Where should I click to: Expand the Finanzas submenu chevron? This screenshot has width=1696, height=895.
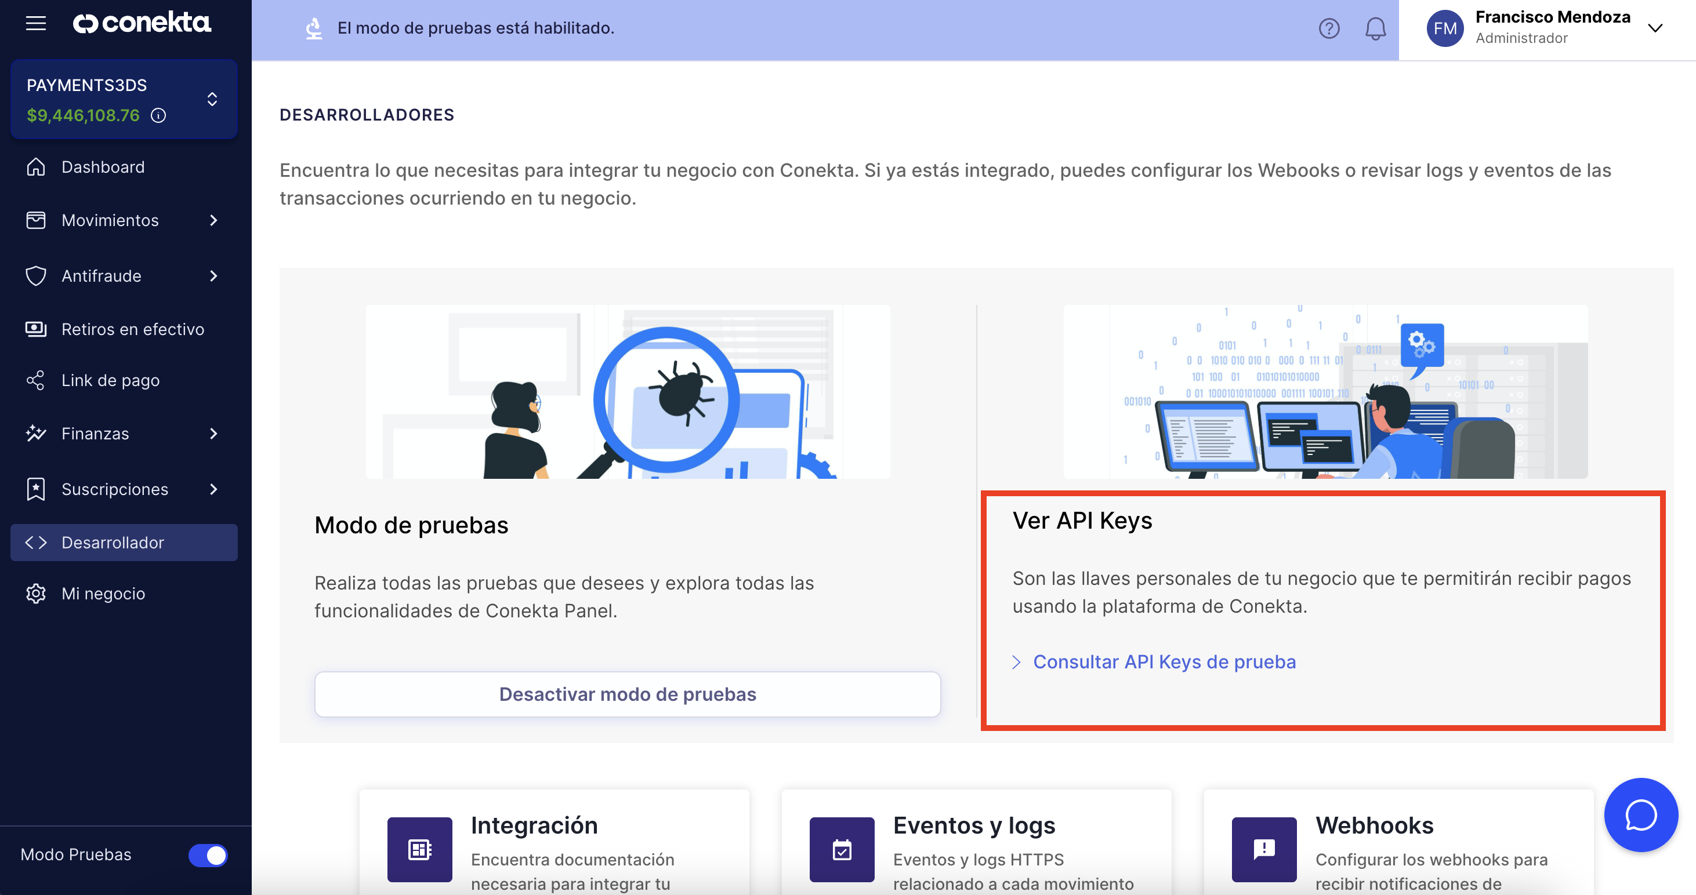[213, 433]
